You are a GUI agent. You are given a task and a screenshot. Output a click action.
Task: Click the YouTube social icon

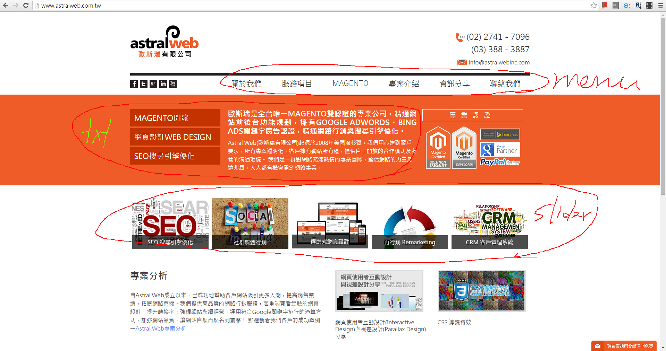[x=173, y=84]
